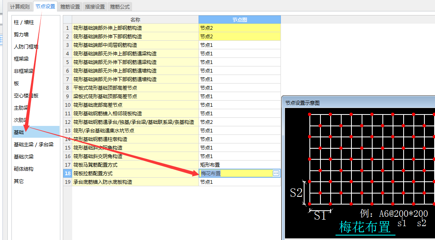Click 节点2 value of row 1
This screenshot has height=240, width=435.
click(x=240, y=28)
